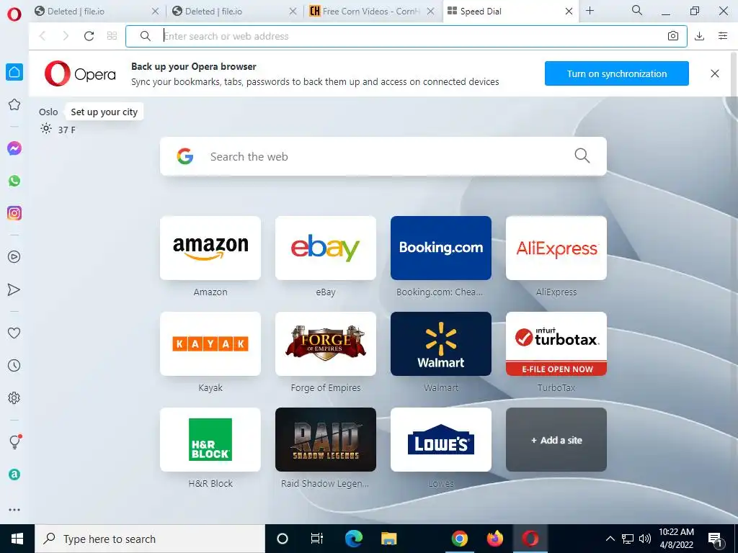This screenshot has width=738, height=553.
Task: Switch to the first 'Deleted | file.io' tab
Action: pyautogui.click(x=96, y=12)
